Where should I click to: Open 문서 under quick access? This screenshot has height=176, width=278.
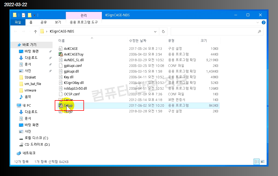point(28,64)
